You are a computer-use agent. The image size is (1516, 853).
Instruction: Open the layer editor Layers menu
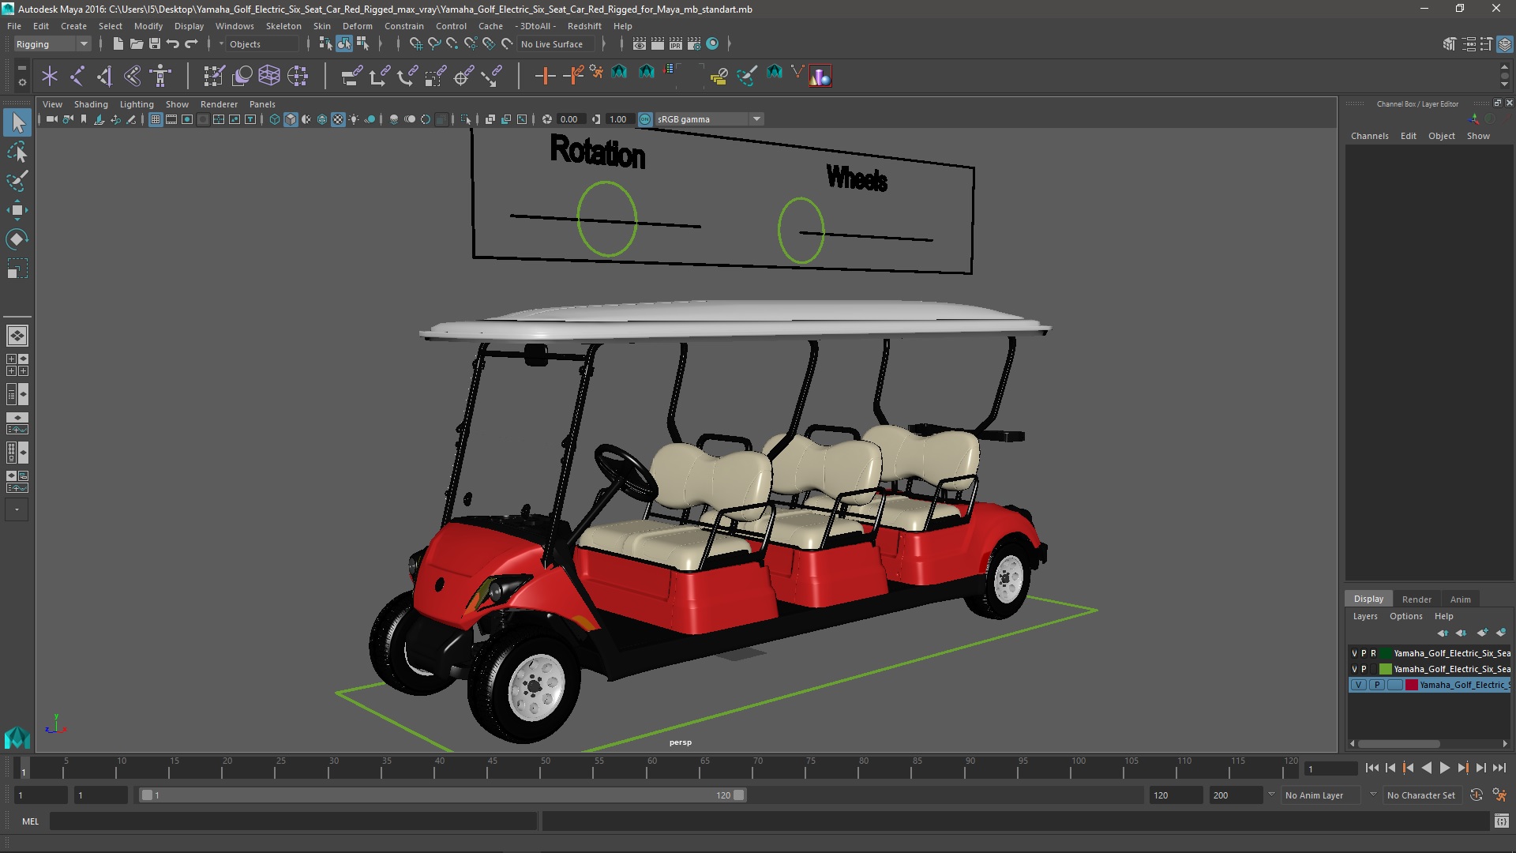point(1364,616)
